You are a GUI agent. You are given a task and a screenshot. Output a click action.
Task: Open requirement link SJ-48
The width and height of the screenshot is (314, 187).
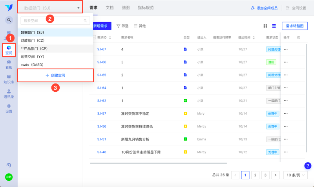click(x=102, y=152)
